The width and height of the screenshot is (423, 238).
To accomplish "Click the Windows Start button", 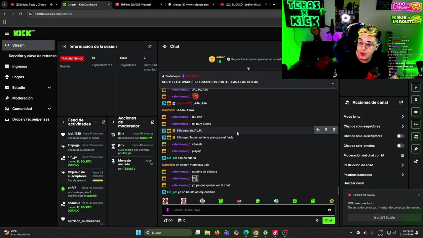I will [x=138, y=233].
